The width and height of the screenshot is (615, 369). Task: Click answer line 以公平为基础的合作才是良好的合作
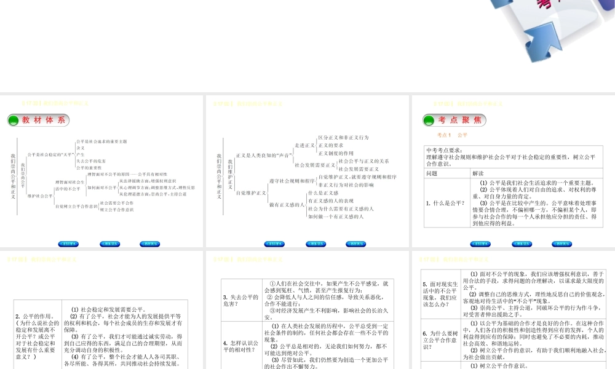pos(526,323)
